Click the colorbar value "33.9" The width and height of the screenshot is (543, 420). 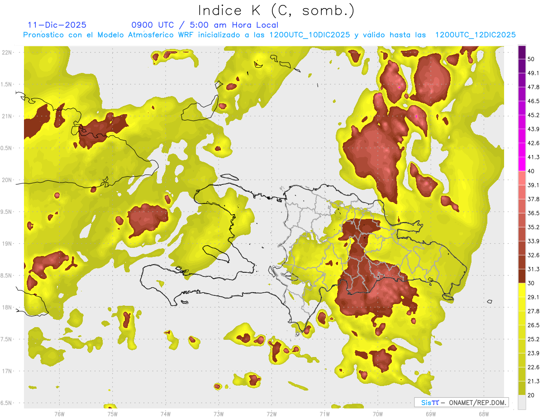point(533,241)
